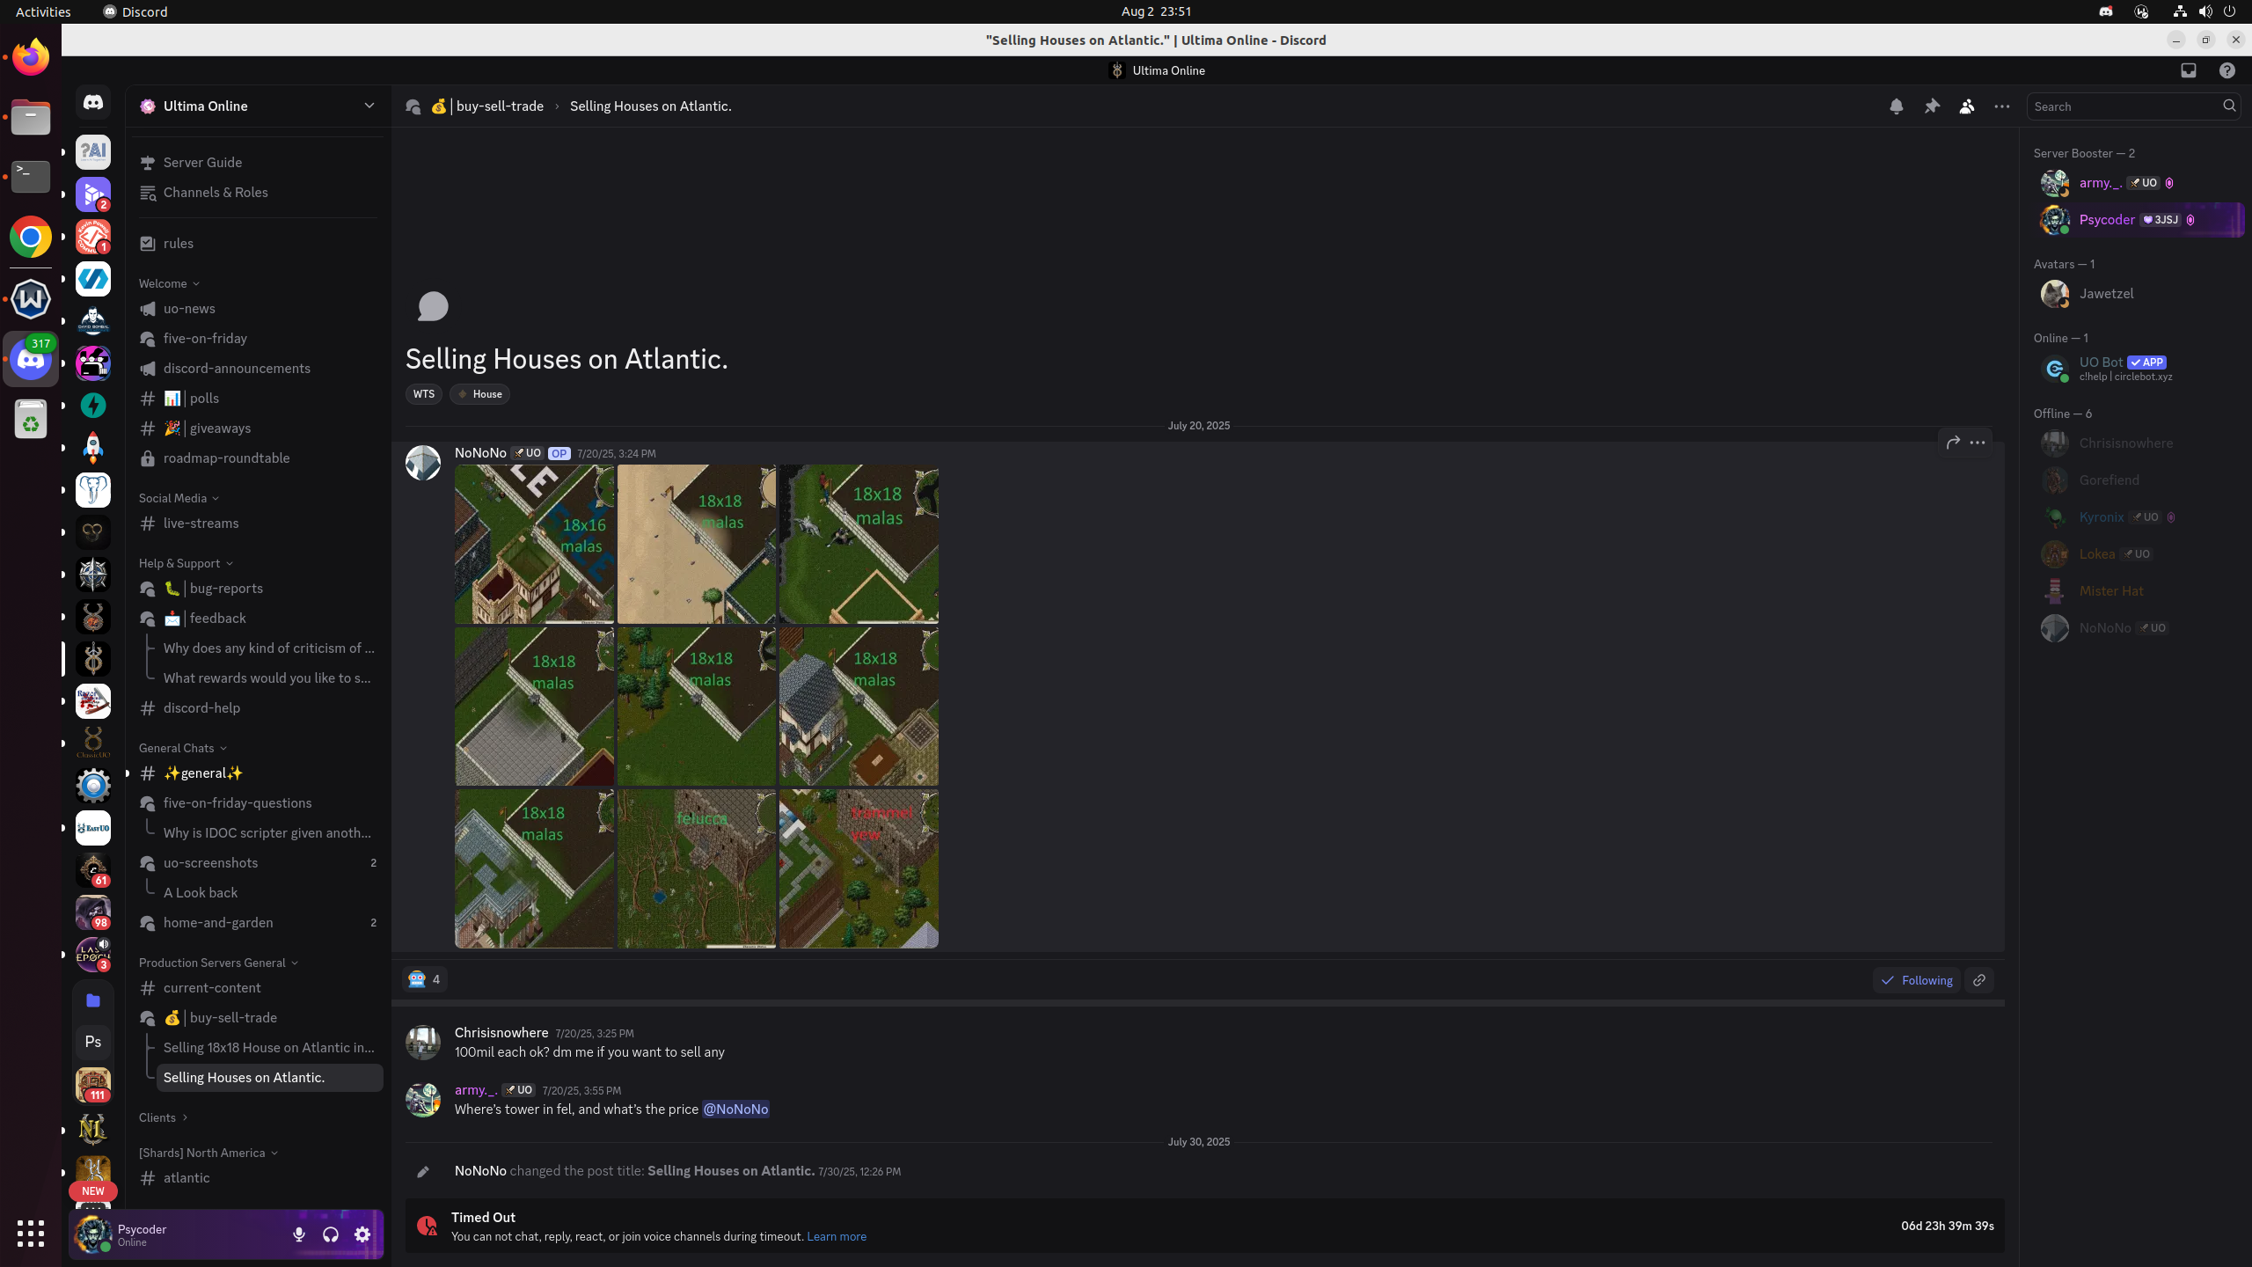Screen dimensions: 2252x1267
Task: Click the forward message arrow icon
Action: coord(1953,443)
